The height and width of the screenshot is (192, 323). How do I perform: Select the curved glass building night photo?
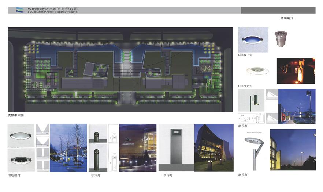coord(214,148)
